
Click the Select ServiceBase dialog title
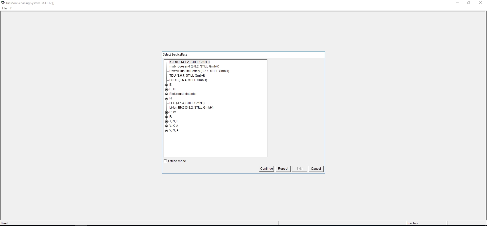click(x=175, y=55)
